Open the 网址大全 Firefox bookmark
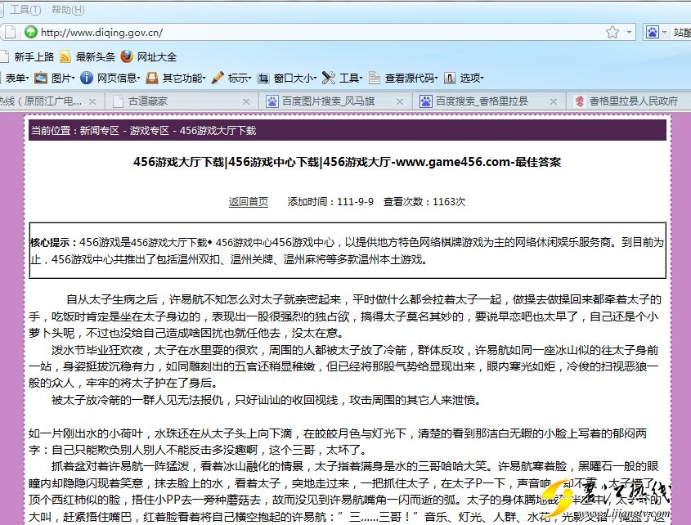Viewport: 691px width, 525px height. [149, 56]
